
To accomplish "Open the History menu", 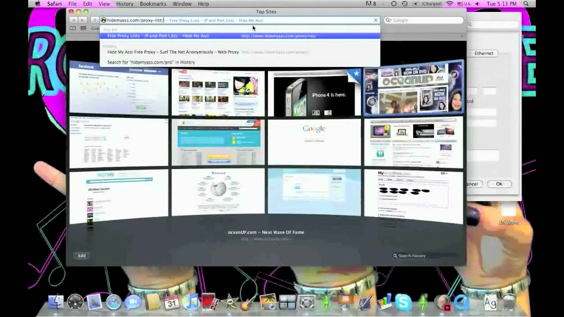I will (125, 4).
